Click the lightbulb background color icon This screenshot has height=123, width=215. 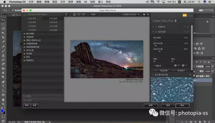tap(144, 14)
